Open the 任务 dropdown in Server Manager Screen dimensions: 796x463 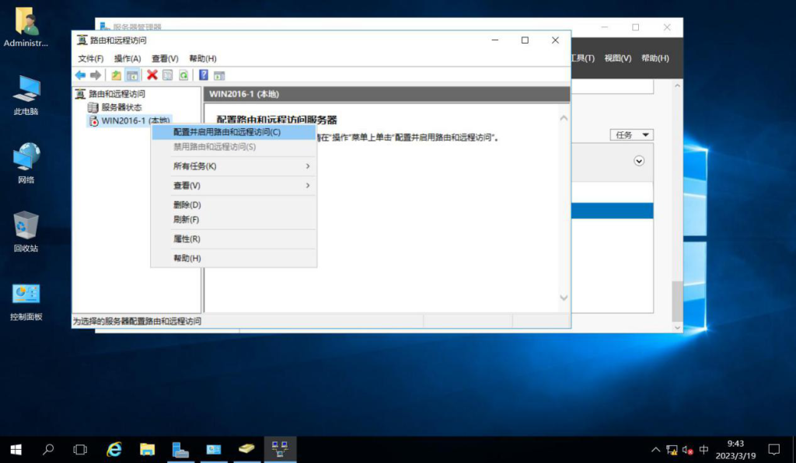coord(631,135)
